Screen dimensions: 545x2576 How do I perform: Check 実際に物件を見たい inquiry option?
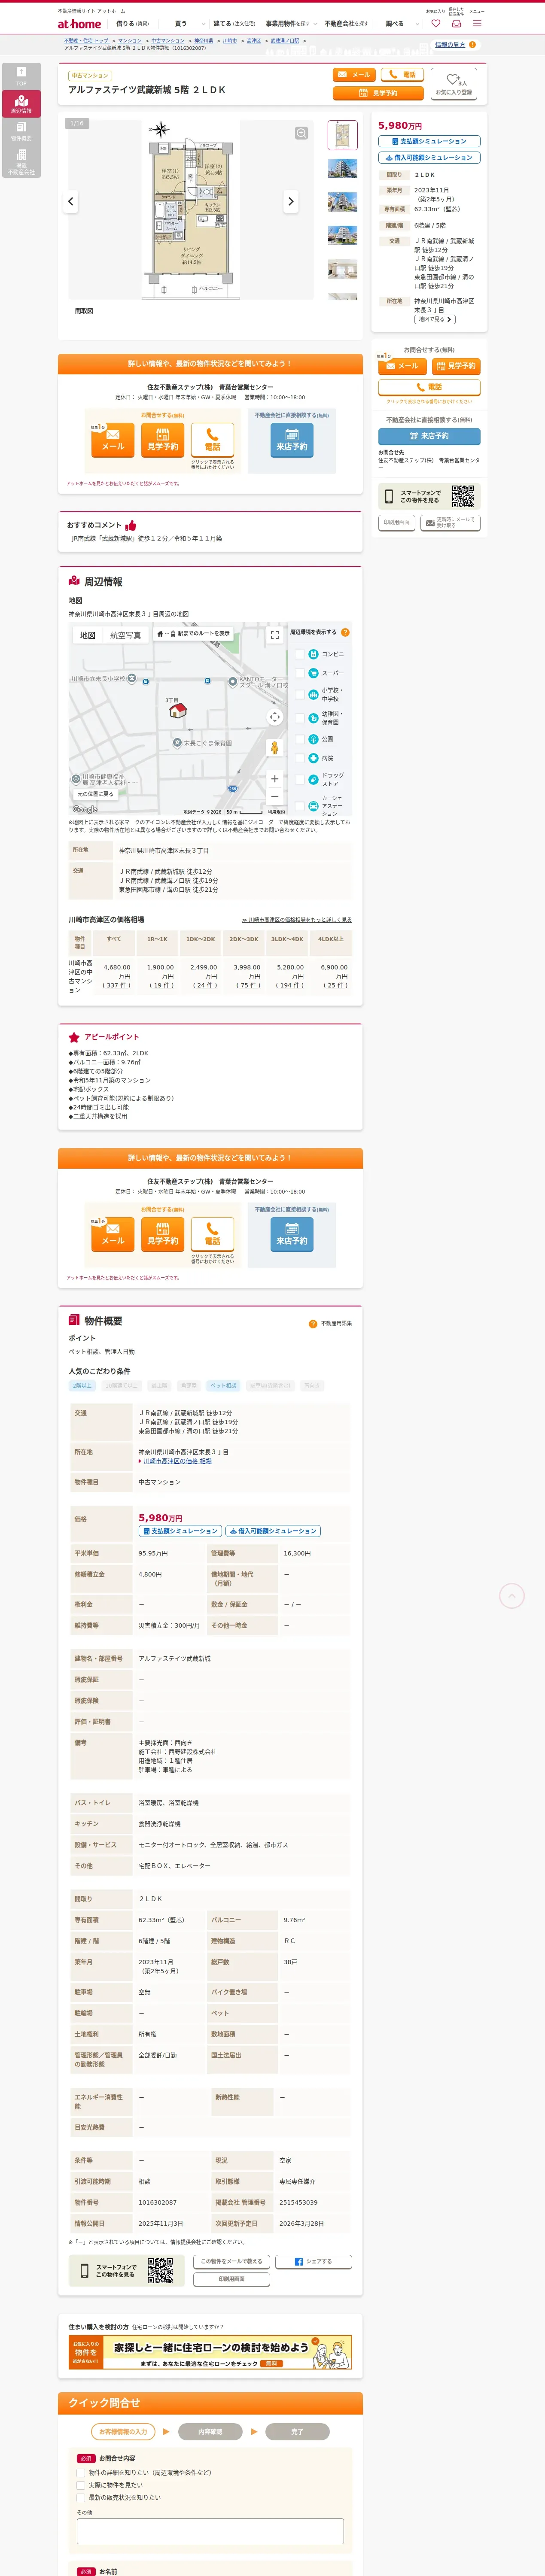click(81, 2485)
